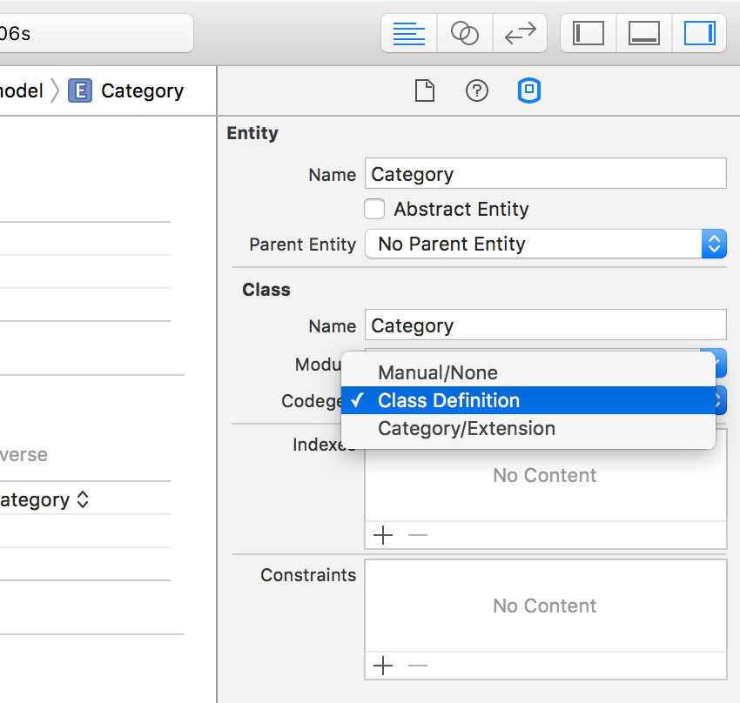This screenshot has height=703, width=740.
Task: Remove constraint with minus button
Action: pos(418,666)
